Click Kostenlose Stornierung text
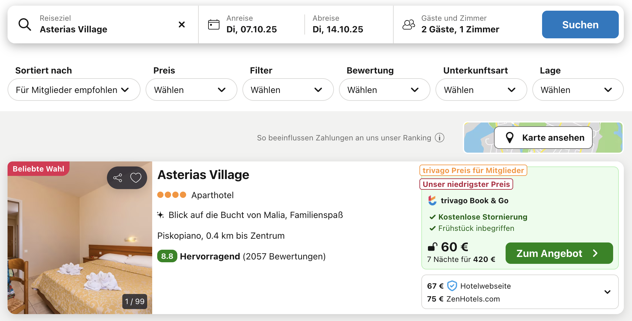This screenshot has width=632, height=321. (x=483, y=217)
